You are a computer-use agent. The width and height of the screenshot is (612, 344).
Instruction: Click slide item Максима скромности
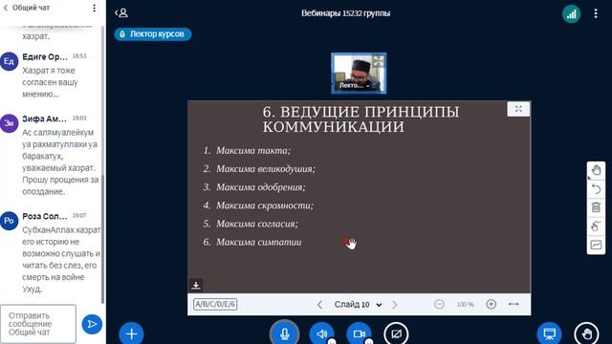[265, 205]
